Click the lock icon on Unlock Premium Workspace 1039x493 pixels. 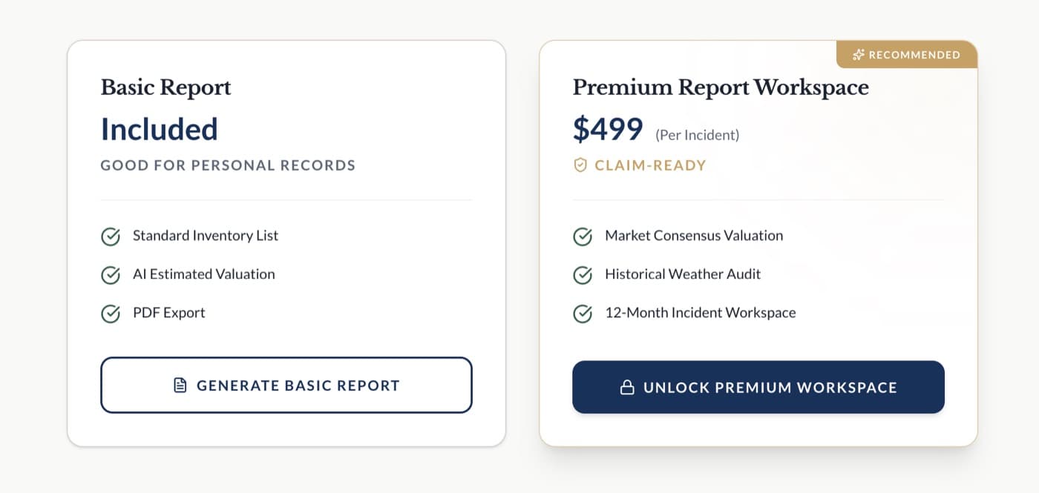627,387
